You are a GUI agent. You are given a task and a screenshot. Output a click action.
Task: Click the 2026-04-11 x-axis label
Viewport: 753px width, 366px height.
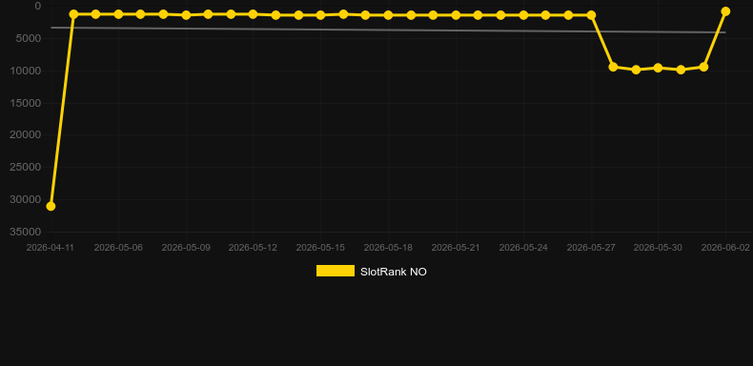coord(50,248)
